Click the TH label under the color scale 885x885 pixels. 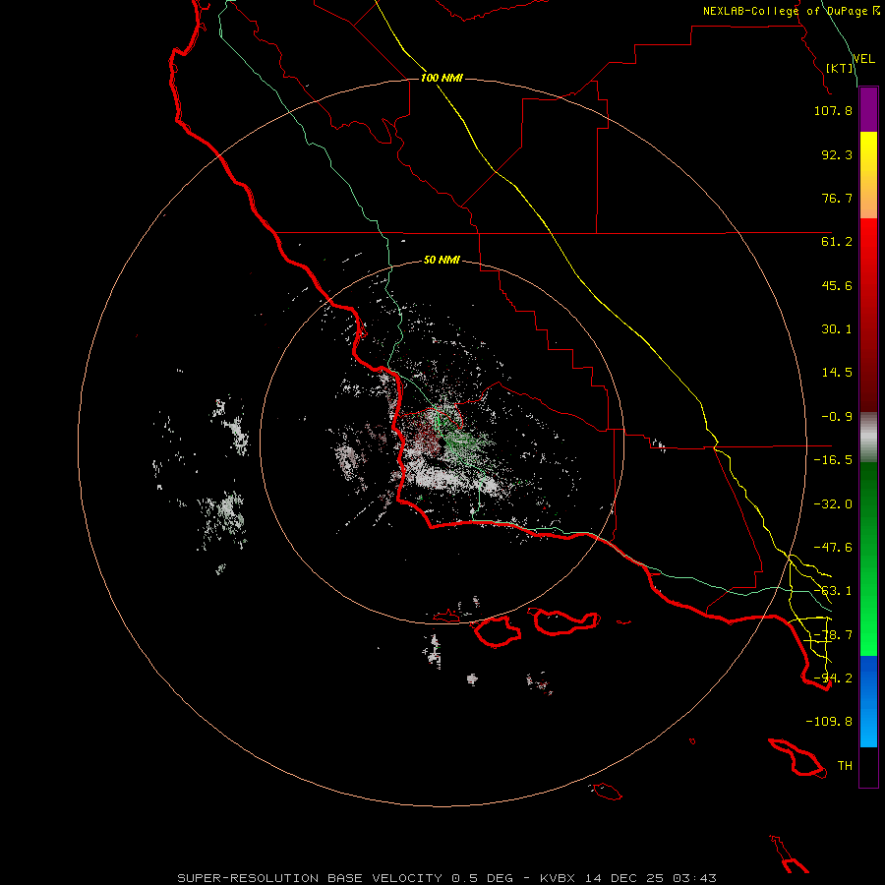845,766
